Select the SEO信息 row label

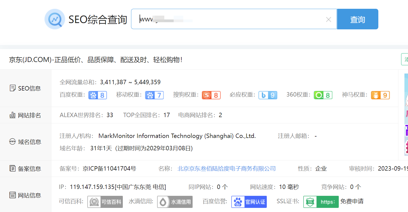click(x=26, y=88)
